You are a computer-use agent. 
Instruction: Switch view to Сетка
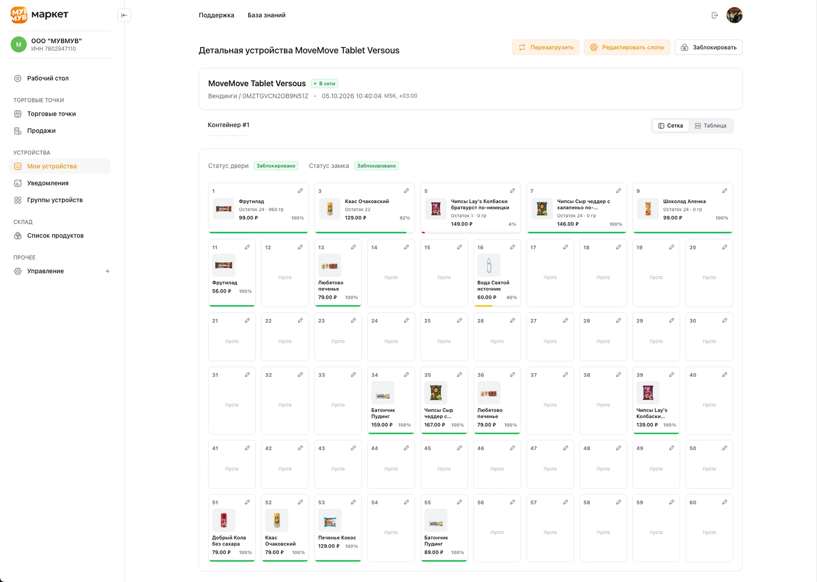tap(670, 126)
